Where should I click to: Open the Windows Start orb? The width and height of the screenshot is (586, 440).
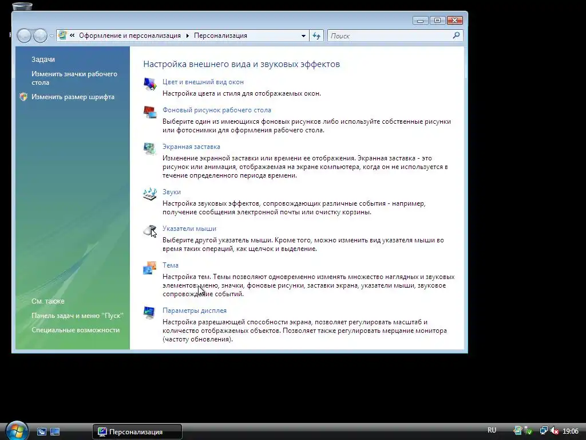tap(17, 431)
